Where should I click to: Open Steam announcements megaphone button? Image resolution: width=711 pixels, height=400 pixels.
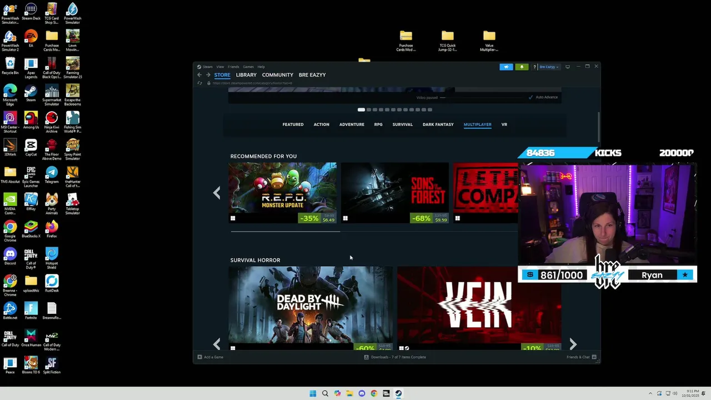pos(506,67)
